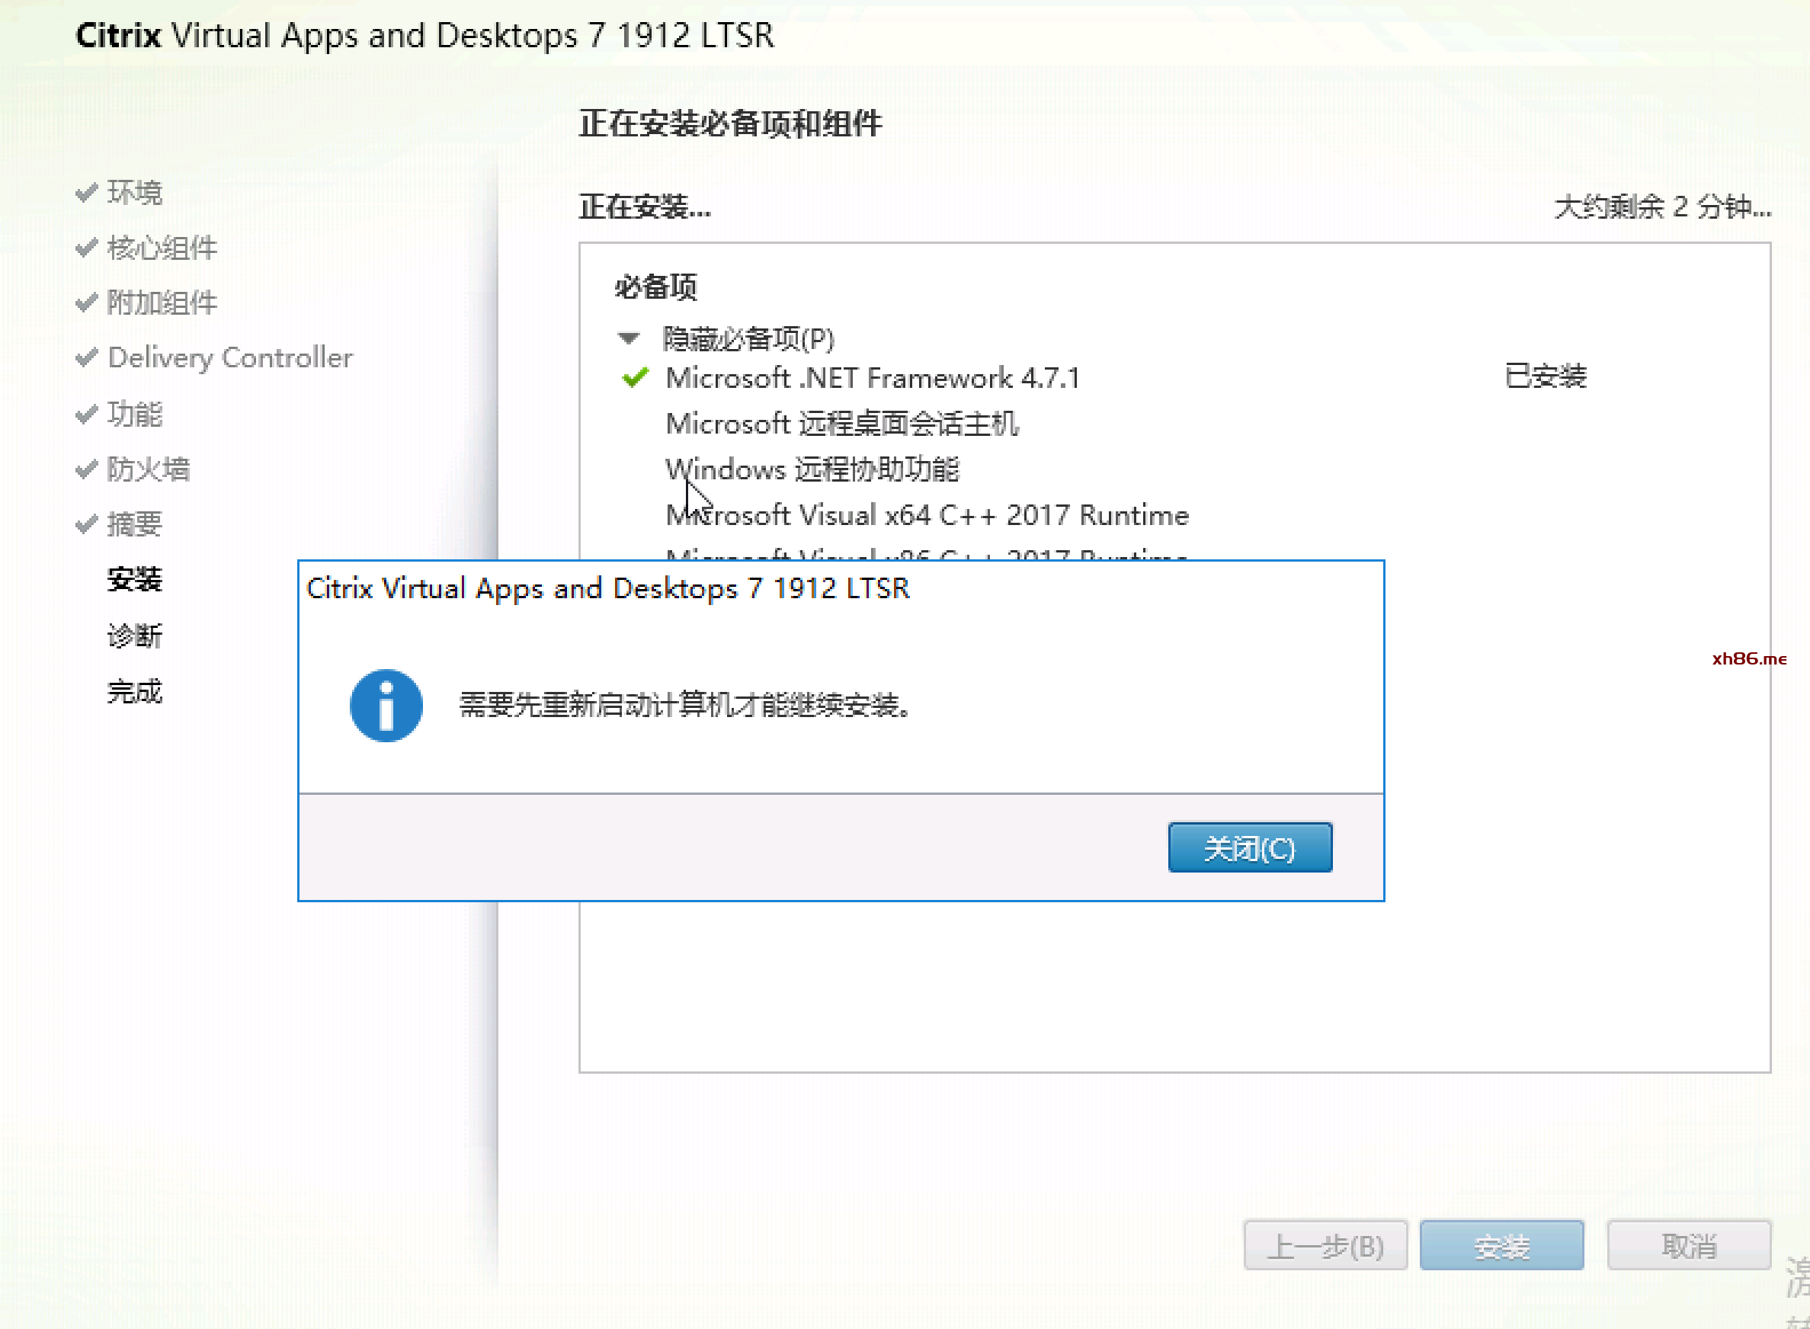Select the 完成 step in sidebar

[x=134, y=691]
